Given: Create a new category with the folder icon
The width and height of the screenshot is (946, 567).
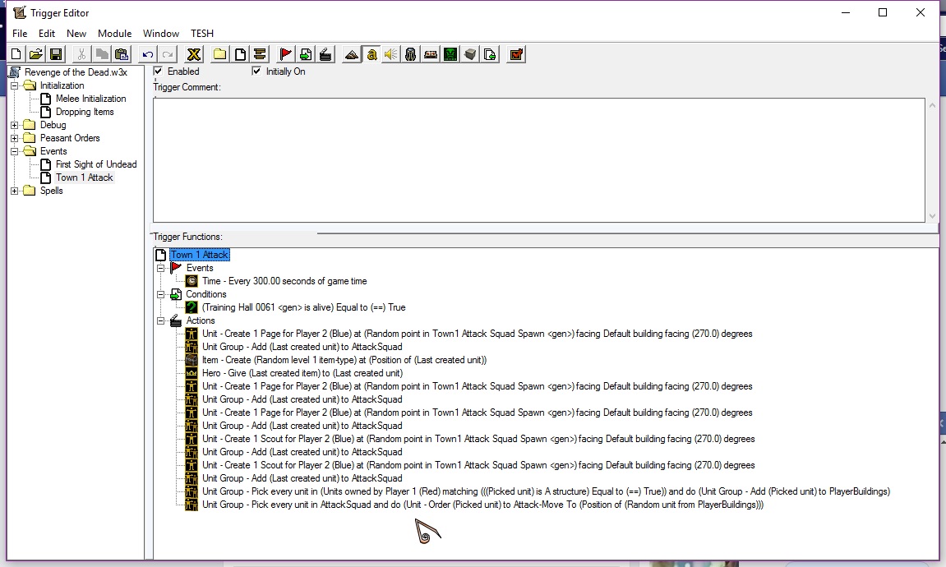Looking at the screenshot, I should (220, 55).
